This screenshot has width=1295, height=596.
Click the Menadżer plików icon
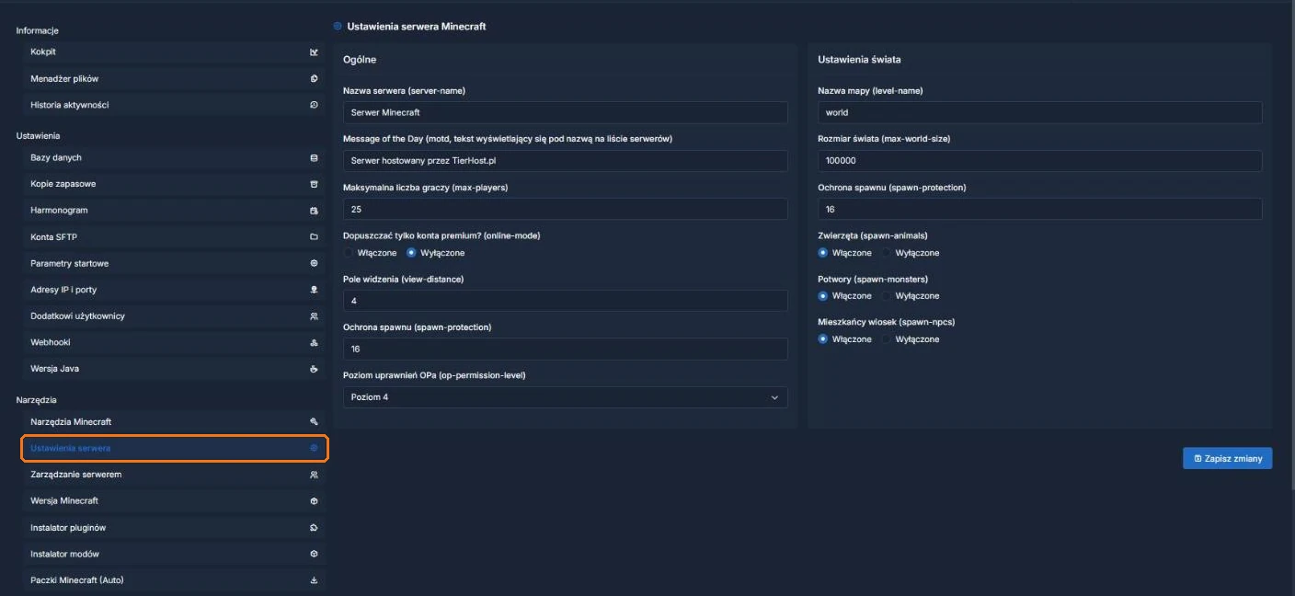click(314, 79)
